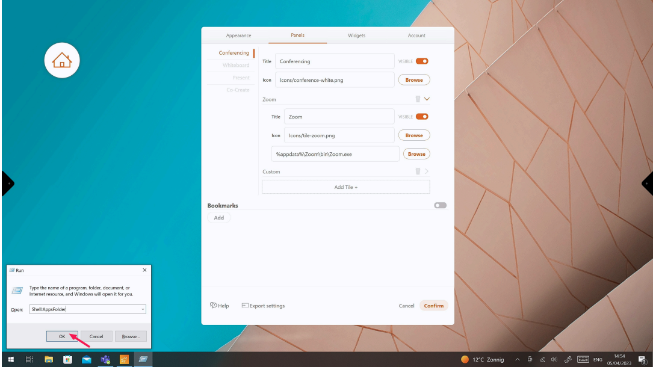
Task: Open the left edge side panel handle
Action: point(7,183)
